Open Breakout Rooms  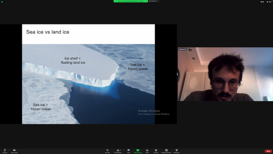click(x=167, y=151)
